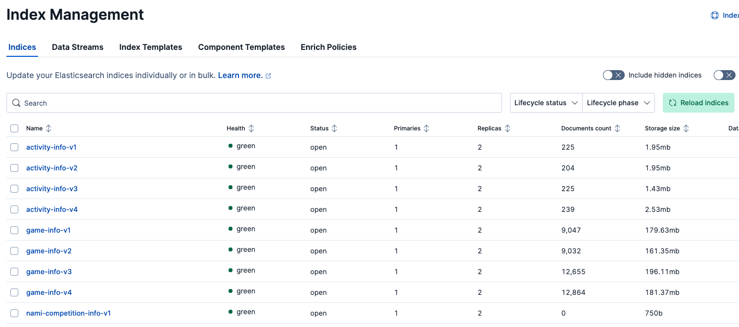Open the Lifecycle status dropdown

click(x=546, y=103)
